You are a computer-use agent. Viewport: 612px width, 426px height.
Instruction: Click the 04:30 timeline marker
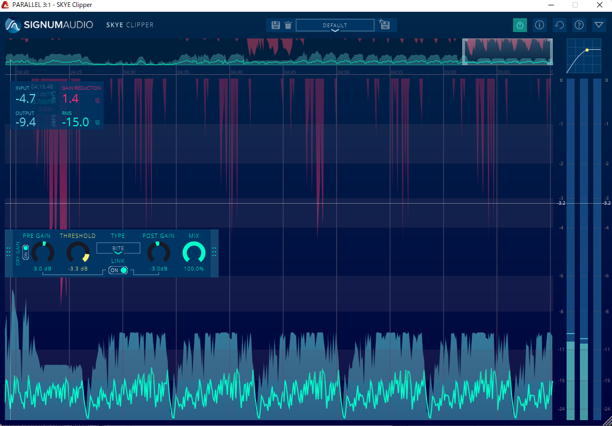coord(129,72)
